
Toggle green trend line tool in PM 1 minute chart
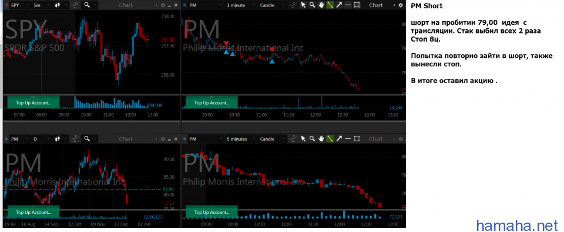(x=330, y=5)
